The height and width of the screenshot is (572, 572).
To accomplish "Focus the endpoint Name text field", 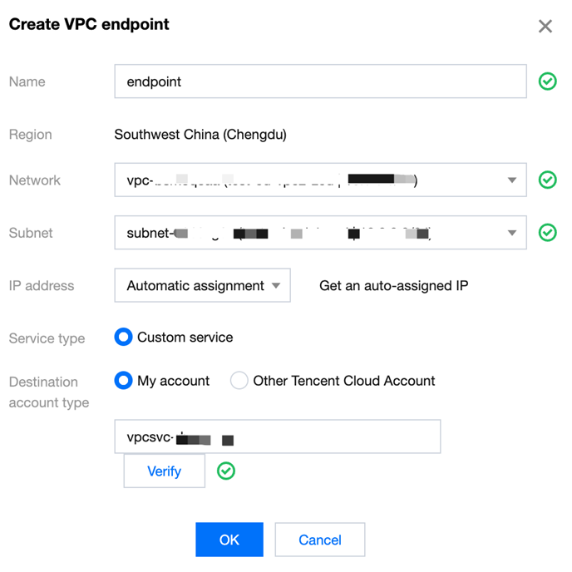I will tap(320, 81).
